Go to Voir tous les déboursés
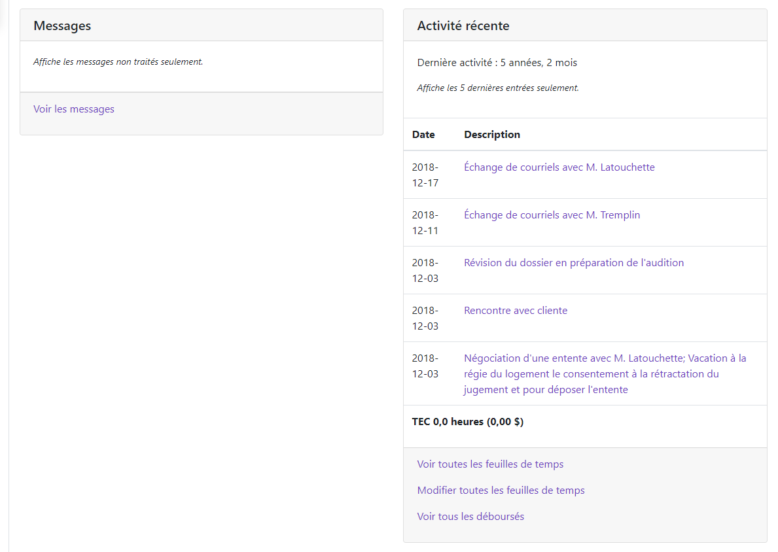This screenshot has height=552, width=778. point(470,517)
